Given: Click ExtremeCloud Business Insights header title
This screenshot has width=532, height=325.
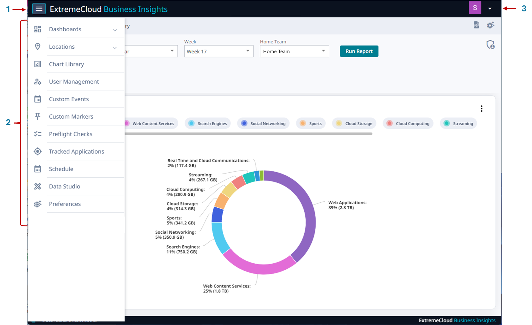Looking at the screenshot, I should point(109,9).
